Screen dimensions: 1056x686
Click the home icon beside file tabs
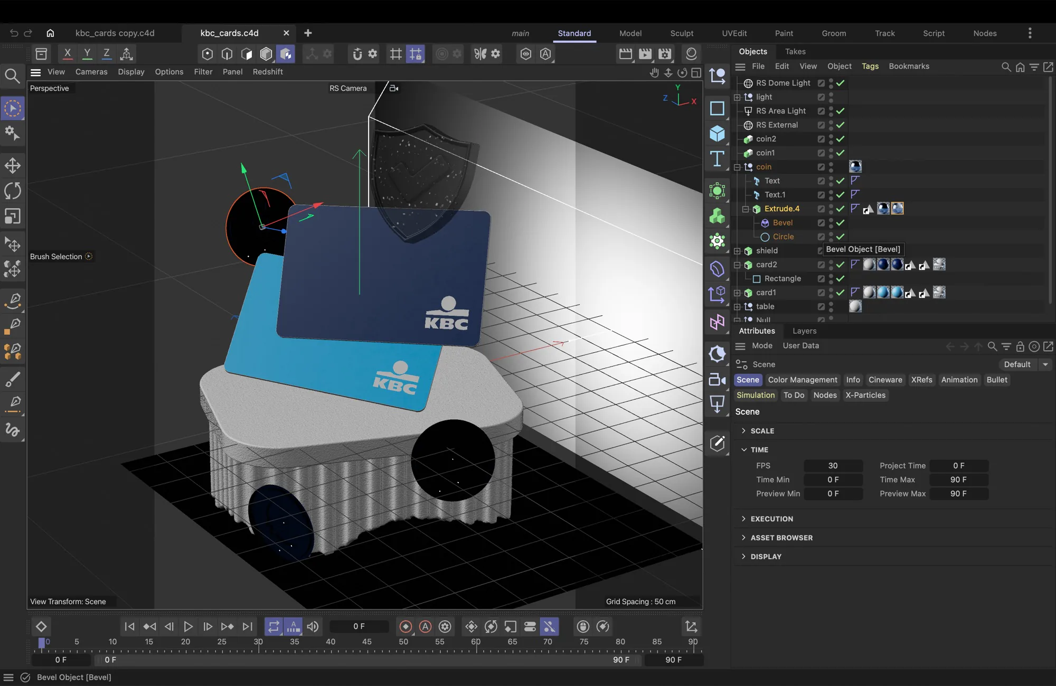(x=50, y=33)
